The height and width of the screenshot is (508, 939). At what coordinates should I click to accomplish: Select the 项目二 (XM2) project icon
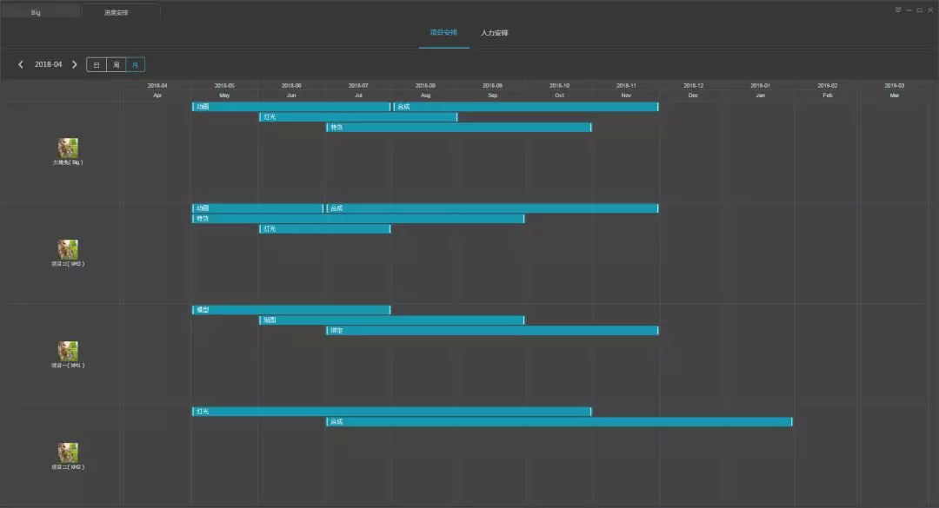tap(68, 452)
